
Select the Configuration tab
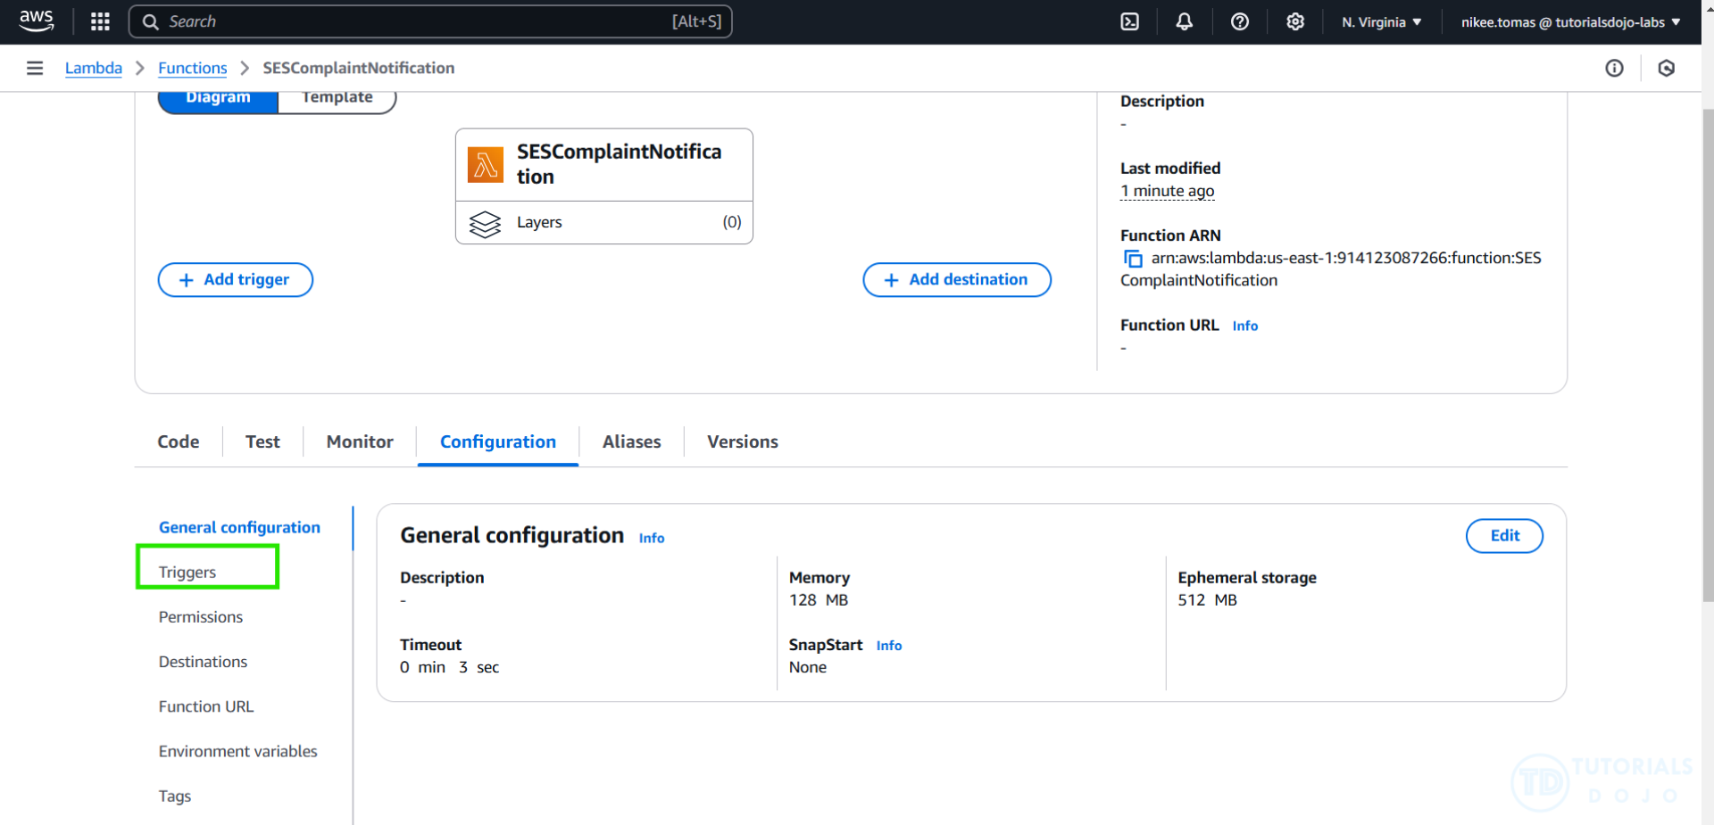click(498, 441)
